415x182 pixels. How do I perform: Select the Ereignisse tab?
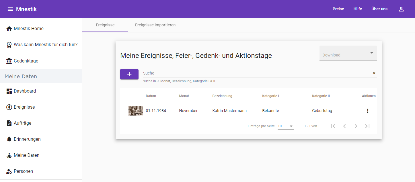[105, 25]
